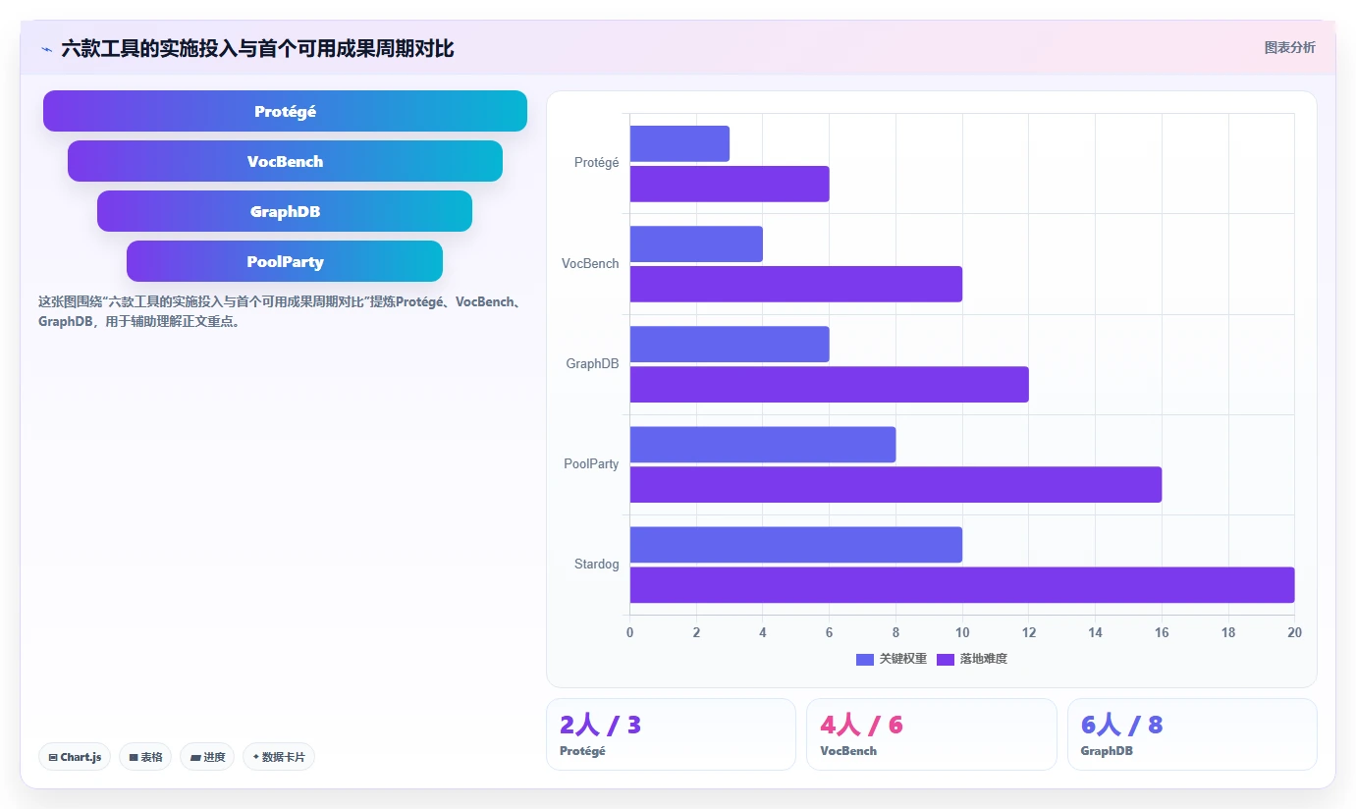
Task: Click the Chart.js tag chip
Action: click(x=75, y=757)
